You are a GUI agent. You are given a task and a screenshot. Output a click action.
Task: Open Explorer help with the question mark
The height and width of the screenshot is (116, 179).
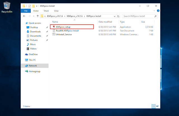click(158, 11)
